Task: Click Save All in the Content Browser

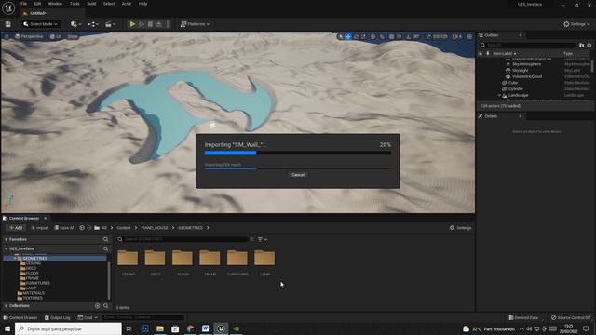Action: (x=64, y=228)
